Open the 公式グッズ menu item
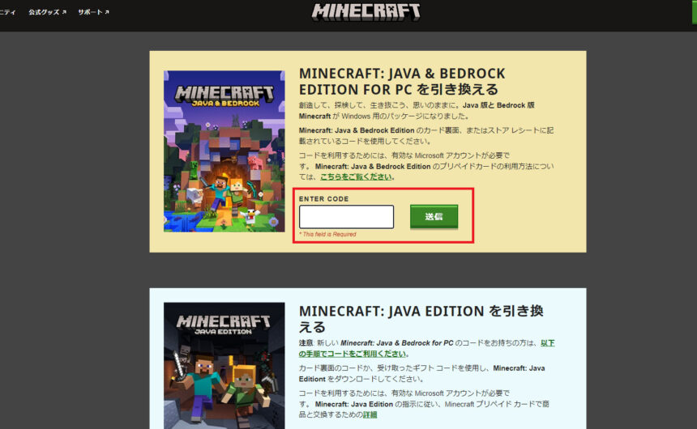 coord(47,12)
